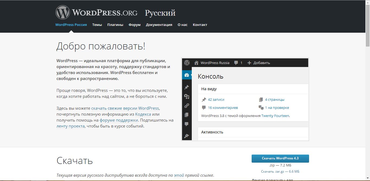The image size is (370, 181).
Task: Click the home icon beside WordPress Russia
Action: click(x=196, y=63)
